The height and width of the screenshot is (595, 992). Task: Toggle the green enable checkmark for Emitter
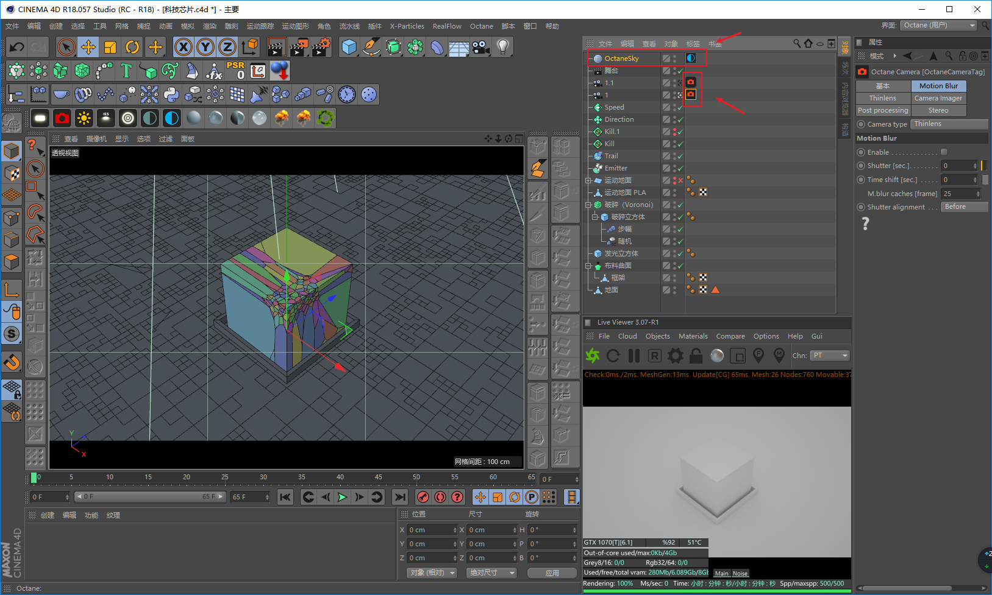pos(680,168)
